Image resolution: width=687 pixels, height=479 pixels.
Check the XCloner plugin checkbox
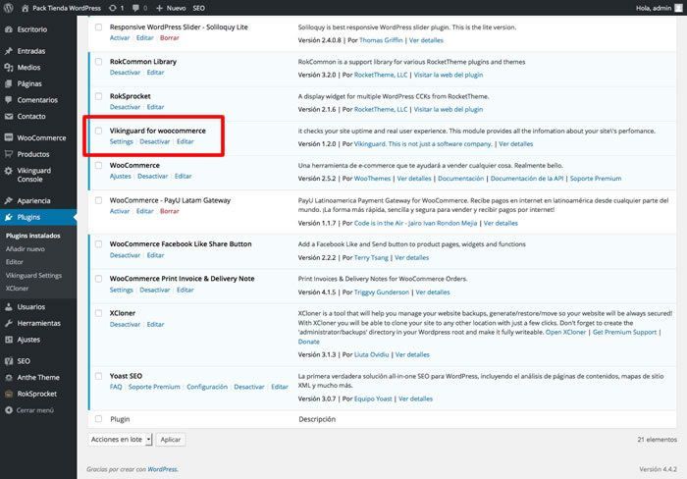[x=98, y=313]
